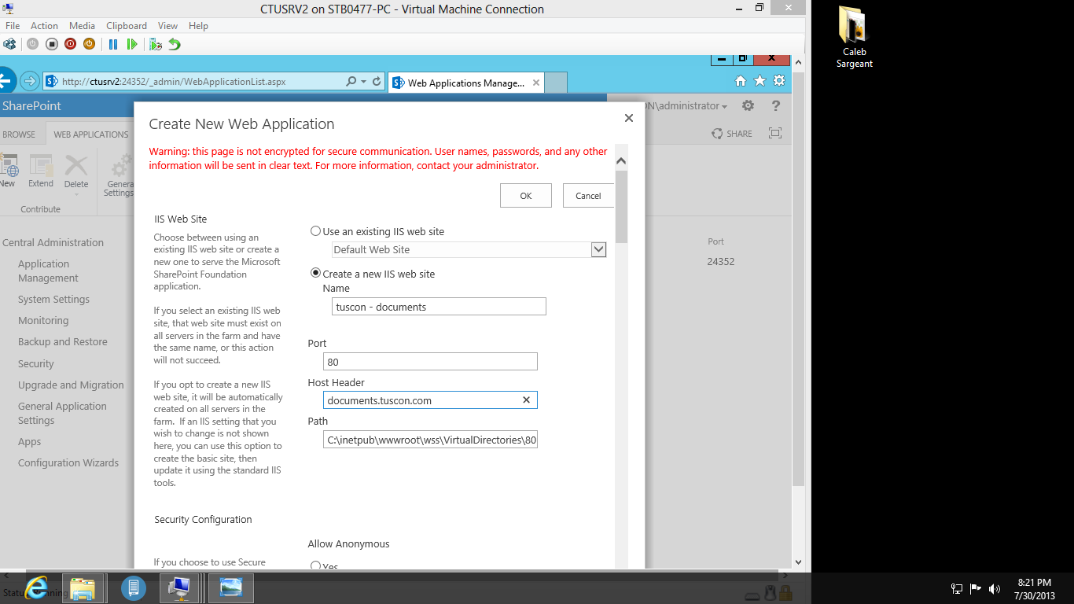Open Monitoring in the sidebar
Image resolution: width=1074 pixels, height=604 pixels.
[43, 320]
